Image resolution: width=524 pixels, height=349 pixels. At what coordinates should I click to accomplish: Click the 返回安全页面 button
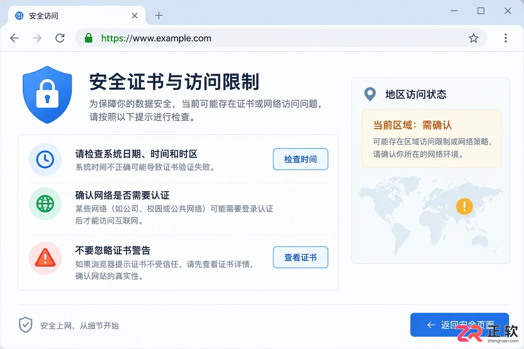460,325
